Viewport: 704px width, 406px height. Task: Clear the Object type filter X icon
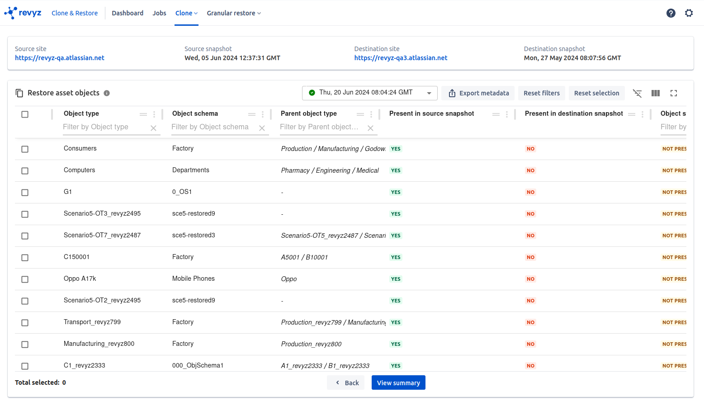coord(153,128)
